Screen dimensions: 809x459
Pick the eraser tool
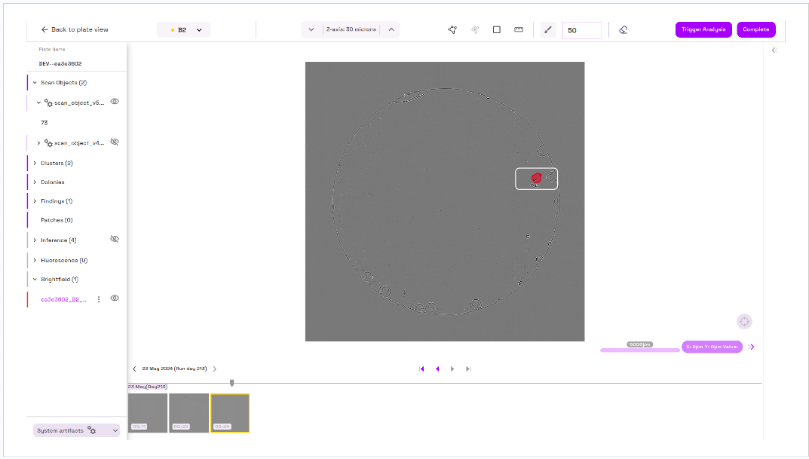click(623, 30)
